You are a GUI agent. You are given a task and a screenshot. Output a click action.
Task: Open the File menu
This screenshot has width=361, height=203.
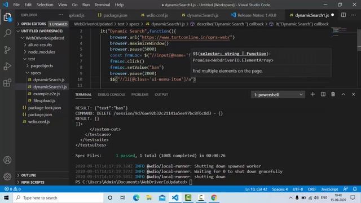(16, 5)
